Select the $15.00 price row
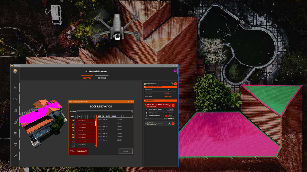 (115, 119)
